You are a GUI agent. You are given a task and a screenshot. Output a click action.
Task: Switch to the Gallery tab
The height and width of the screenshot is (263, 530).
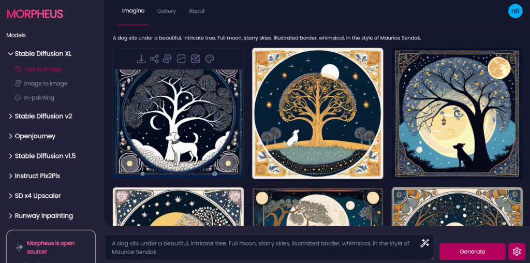pos(166,11)
